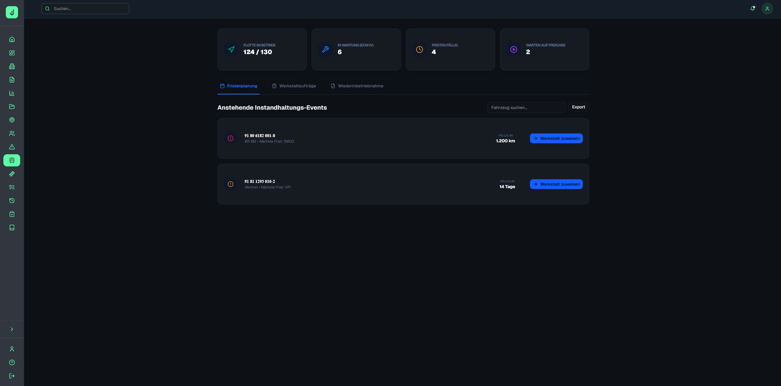Open the folder icon in sidebar
Screen dimensions: 781x386
pos(12,107)
